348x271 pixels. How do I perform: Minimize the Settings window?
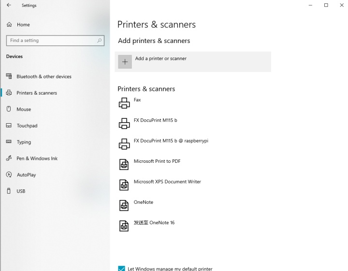point(310,5)
